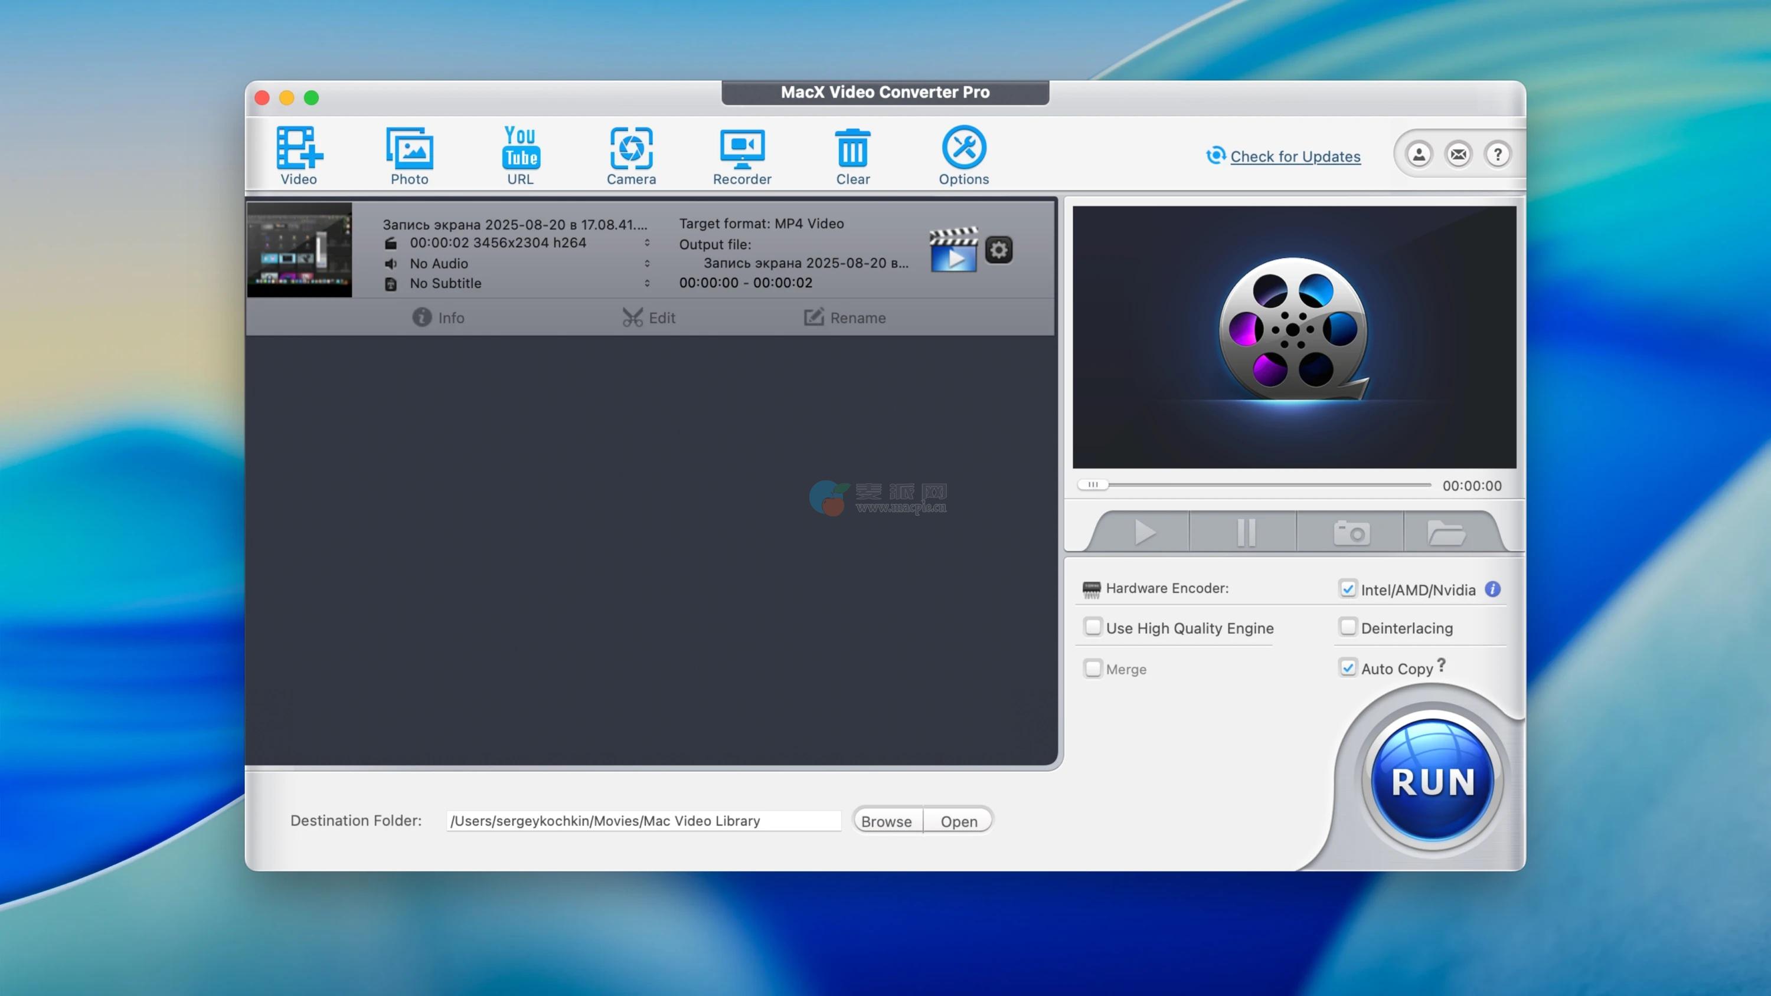This screenshot has width=1771, height=996.
Task: Click the preview player display area
Action: (x=1294, y=337)
